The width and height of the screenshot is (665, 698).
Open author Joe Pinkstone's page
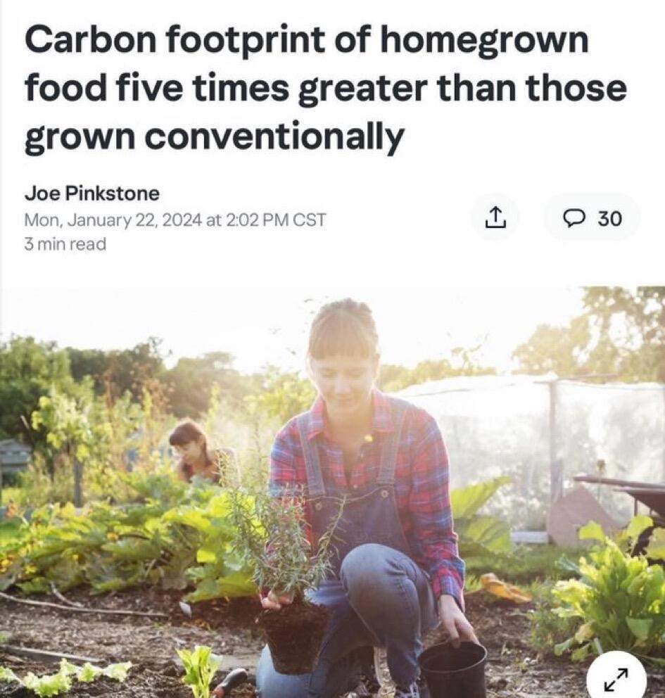tap(91, 193)
